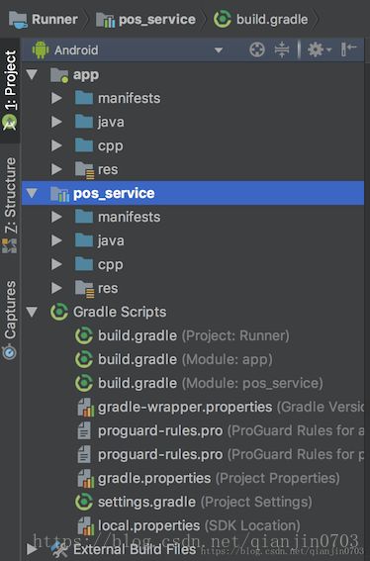
Task: Click the collapse all icon
Action: point(282,49)
